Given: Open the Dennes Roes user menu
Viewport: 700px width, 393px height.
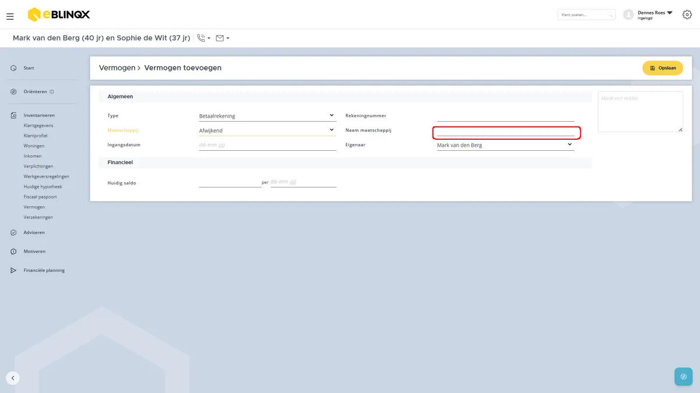Looking at the screenshot, I should coord(648,15).
